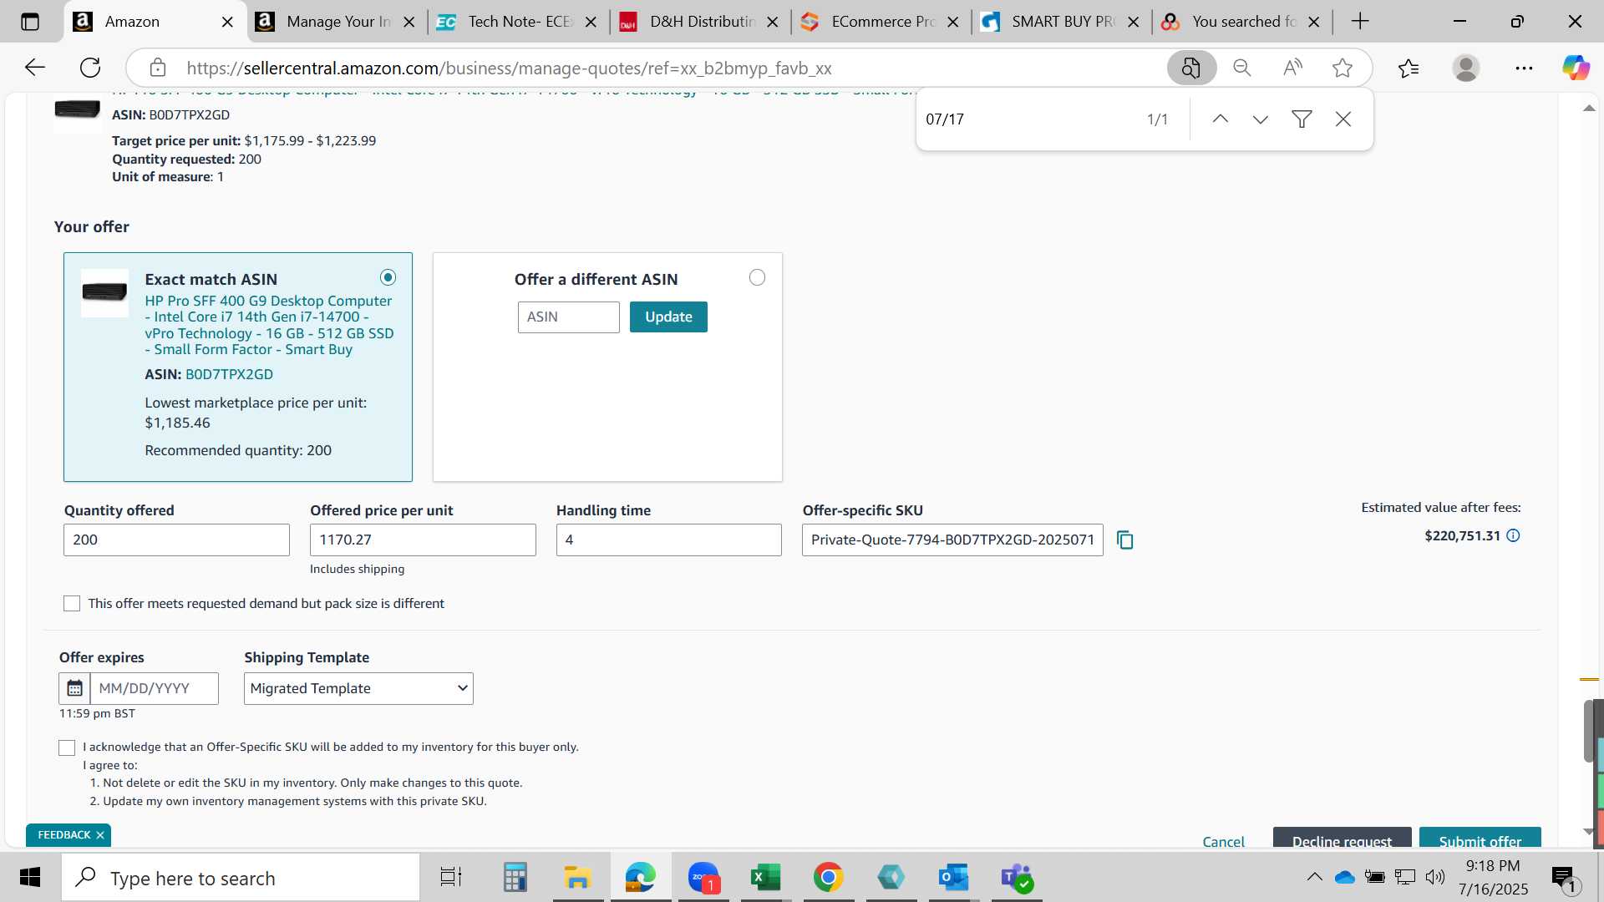
Task: Click the Exact match product thumbnail
Action: coord(104,292)
